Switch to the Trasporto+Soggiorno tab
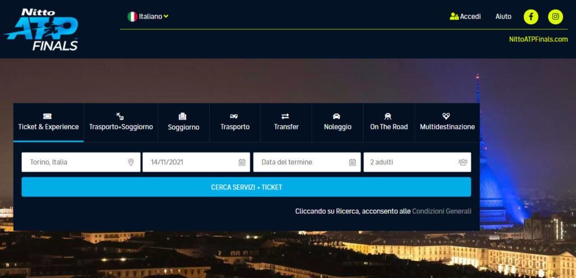576x278 pixels. pos(121,122)
